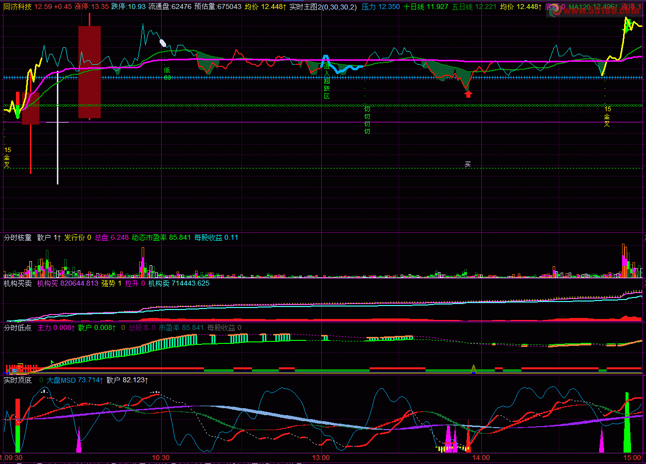Click the large dark red candlestick body
The image size is (646, 464).
pyautogui.click(x=89, y=72)
